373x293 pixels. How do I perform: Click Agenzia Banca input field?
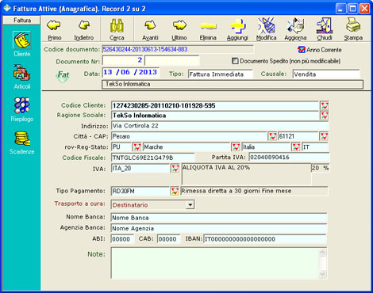pos(219,228)
